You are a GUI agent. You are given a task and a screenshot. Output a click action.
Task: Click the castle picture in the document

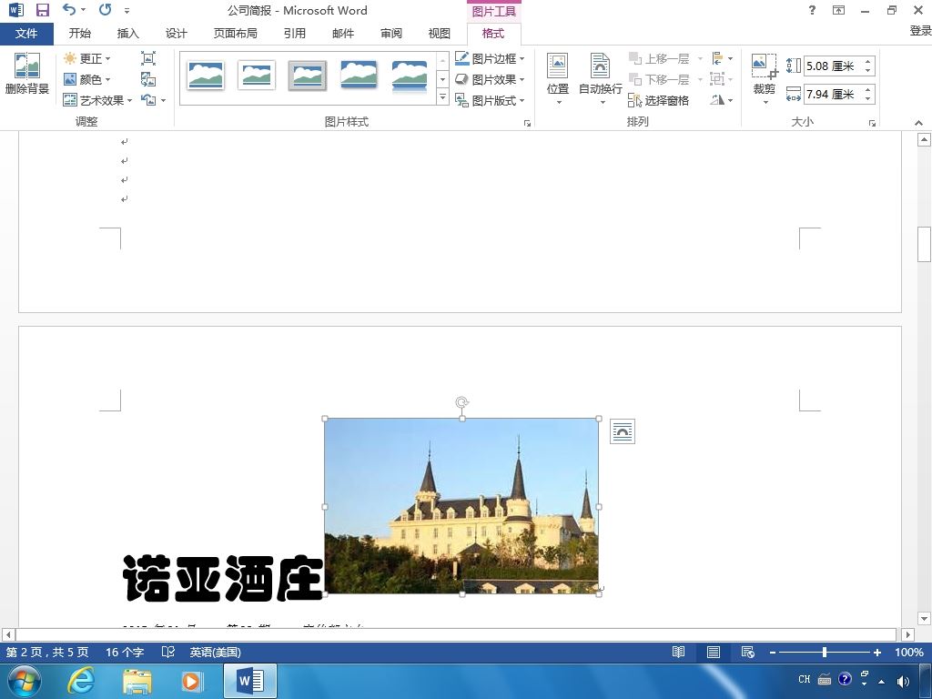(x=461, y=506)
